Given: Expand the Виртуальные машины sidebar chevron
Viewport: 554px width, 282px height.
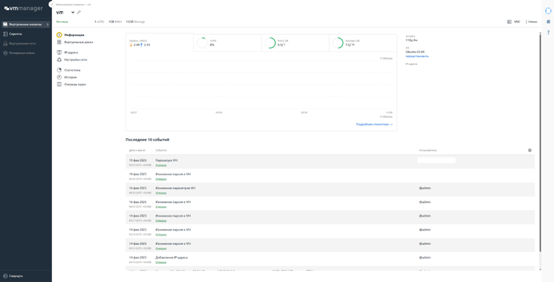Looking at the screenshot, I should [x=48, y=25].
